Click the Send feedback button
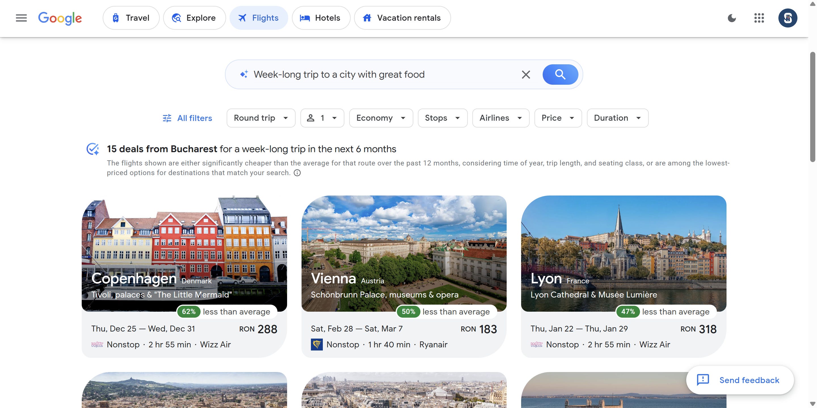 [x=740, y=380]
